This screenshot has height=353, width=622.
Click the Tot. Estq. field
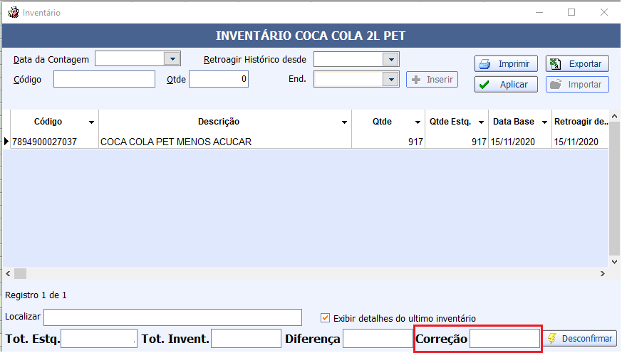point(99,339)
